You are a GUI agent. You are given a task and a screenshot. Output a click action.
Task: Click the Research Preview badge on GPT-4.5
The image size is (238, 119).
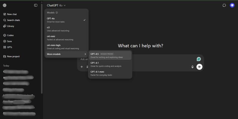pos(107,54)
